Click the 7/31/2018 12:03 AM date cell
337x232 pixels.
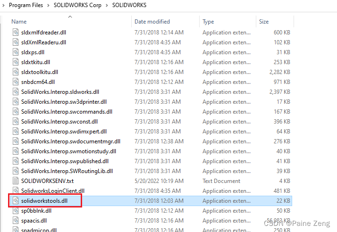click(x=159, y=200)
